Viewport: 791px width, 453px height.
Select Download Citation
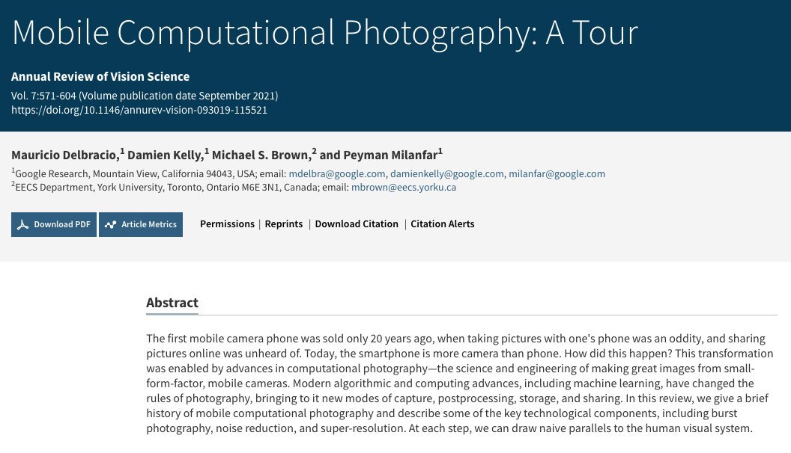click(357, 224)
